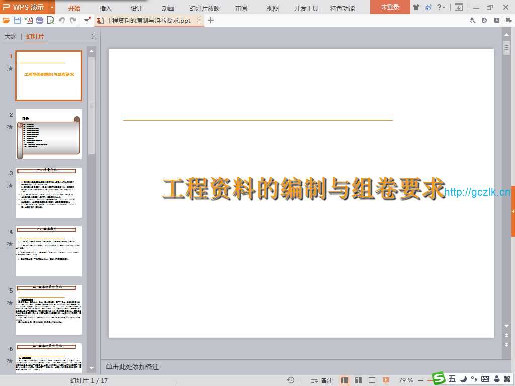
Task: Click the 未登录 login button
Action: click(390, 7)
